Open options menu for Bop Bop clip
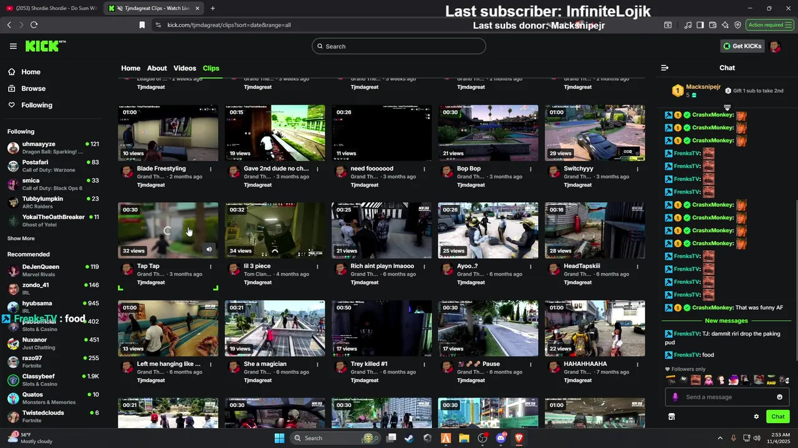 point(531,169)
